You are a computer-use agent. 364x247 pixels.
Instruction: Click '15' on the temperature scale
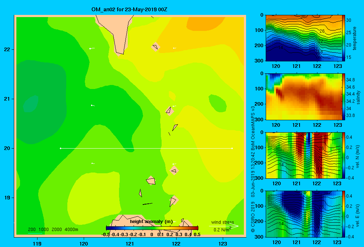[x=349, y=57]
